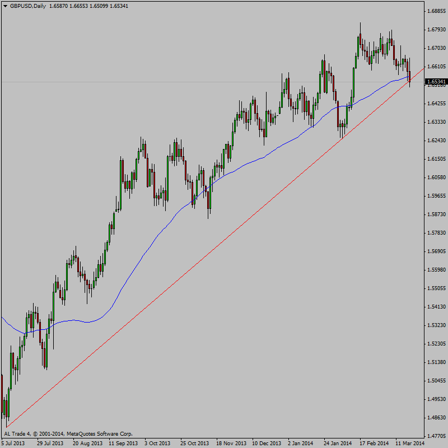Click the 10 Dec 2013 date label

pyautogui.click(x=267, y=443)
